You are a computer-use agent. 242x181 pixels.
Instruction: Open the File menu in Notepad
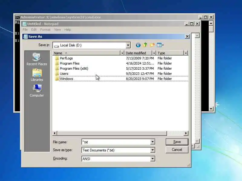point(25,30)
